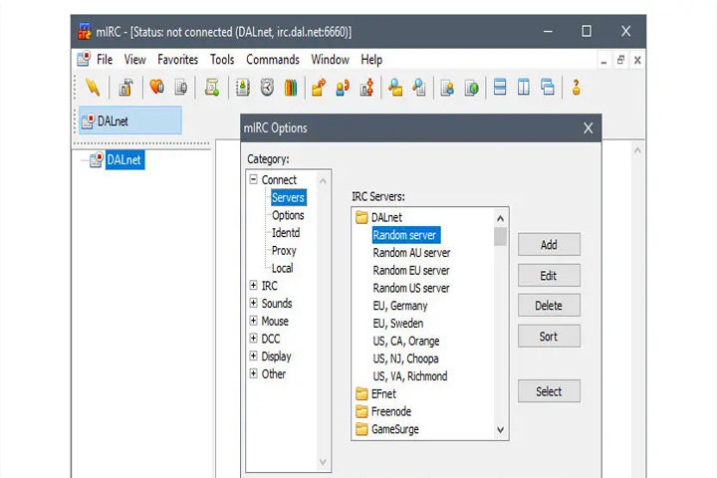
Task: Click the lightning bolt Connect icon
Action: [93, 87]
